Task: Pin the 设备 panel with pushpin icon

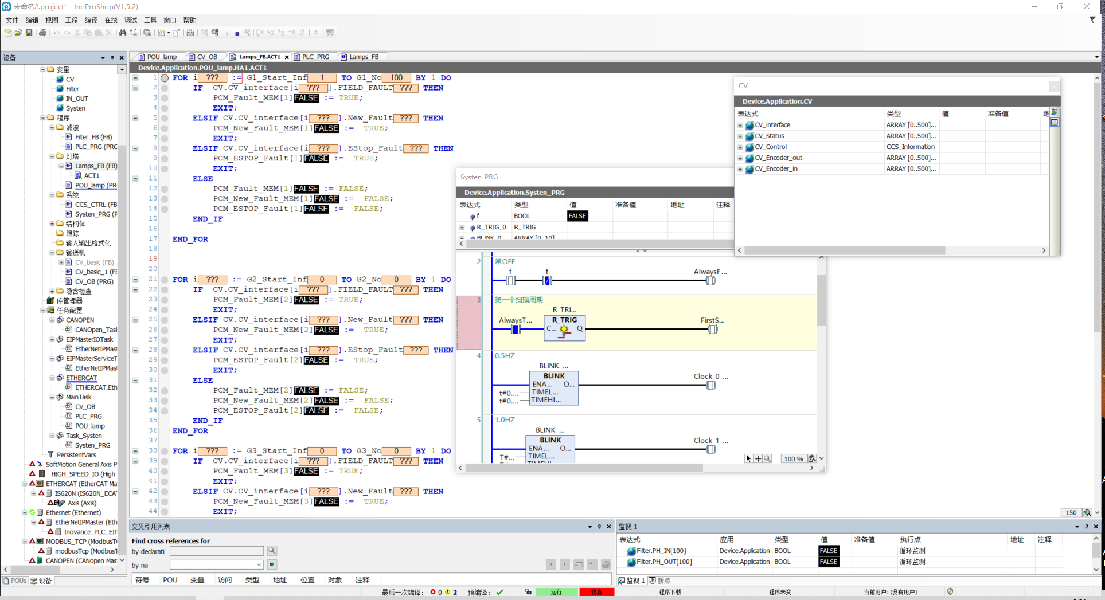Action: tap(112, 58)
